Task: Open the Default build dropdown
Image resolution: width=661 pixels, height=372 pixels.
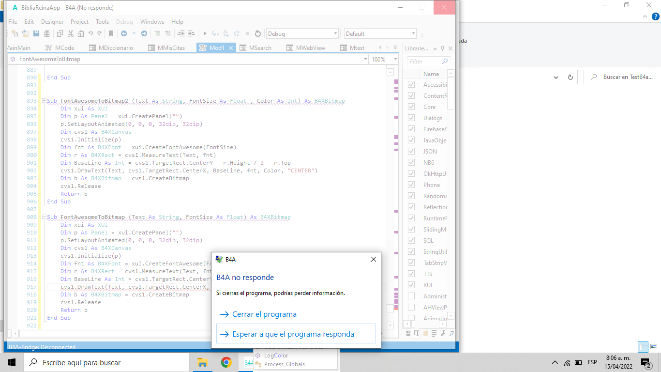Action: (x=380, y=33)
